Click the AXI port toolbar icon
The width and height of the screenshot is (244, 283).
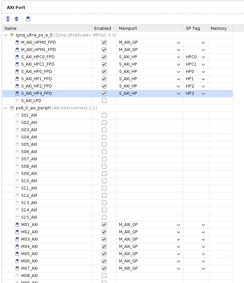pos(28,19)
